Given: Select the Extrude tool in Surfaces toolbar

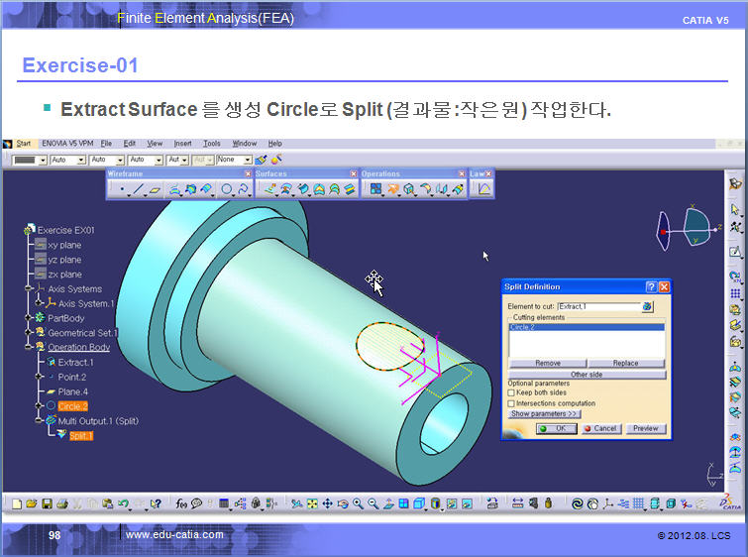Looking at the screenshot, I should click(x=270, y=189).
